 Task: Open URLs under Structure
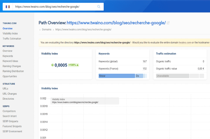click(5, 89)
